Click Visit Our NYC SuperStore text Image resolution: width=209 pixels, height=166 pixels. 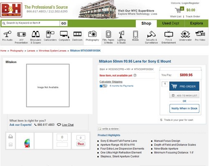point(136,11)
